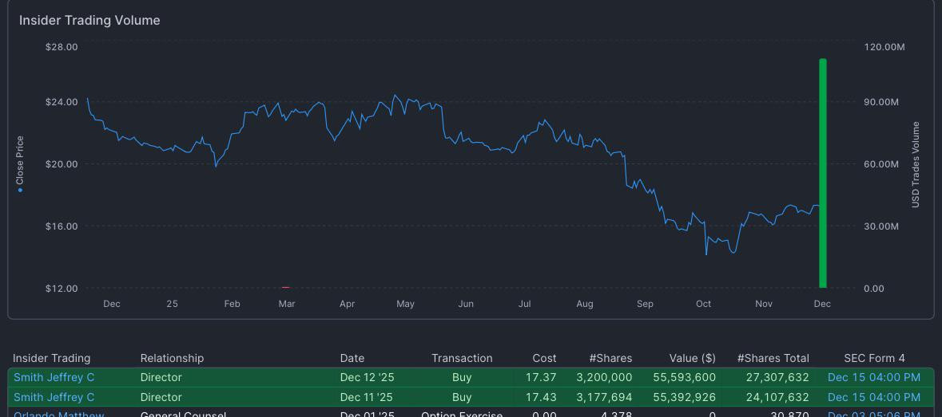
Task: Click the Relationship column header
Action: tap(172, 358)
